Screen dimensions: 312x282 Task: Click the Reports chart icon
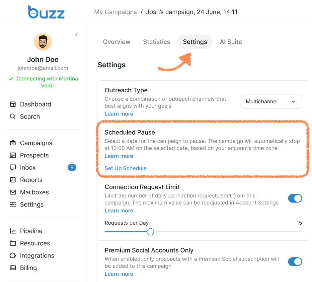pyautogui.click(x=13, y=180)
